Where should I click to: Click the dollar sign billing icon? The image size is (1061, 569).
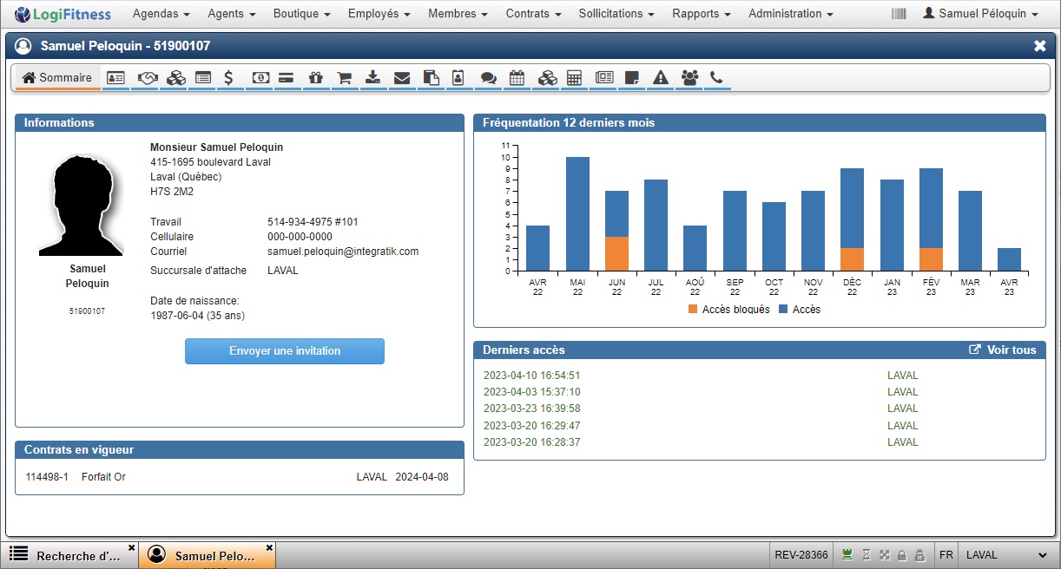(x=228, y=78)
